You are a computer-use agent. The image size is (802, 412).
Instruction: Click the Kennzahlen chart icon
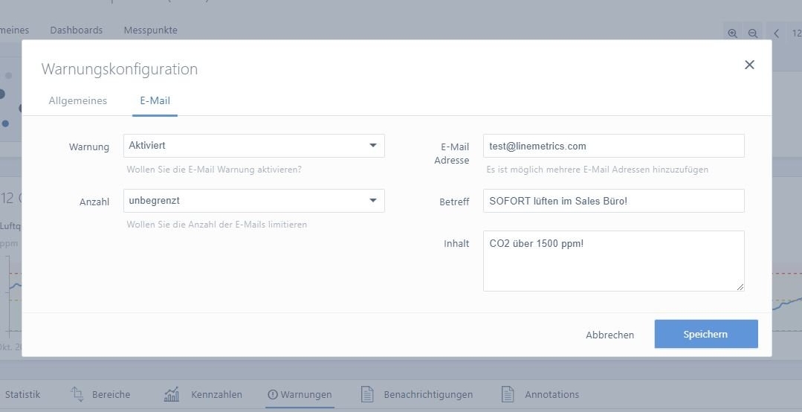coord(172,394)
